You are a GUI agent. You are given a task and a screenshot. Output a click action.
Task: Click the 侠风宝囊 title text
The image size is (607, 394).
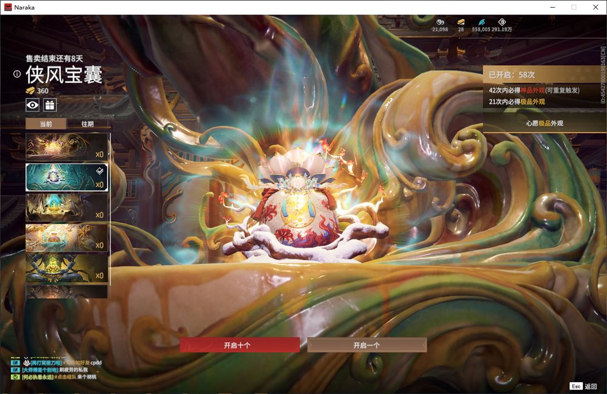tap(64, 75)
